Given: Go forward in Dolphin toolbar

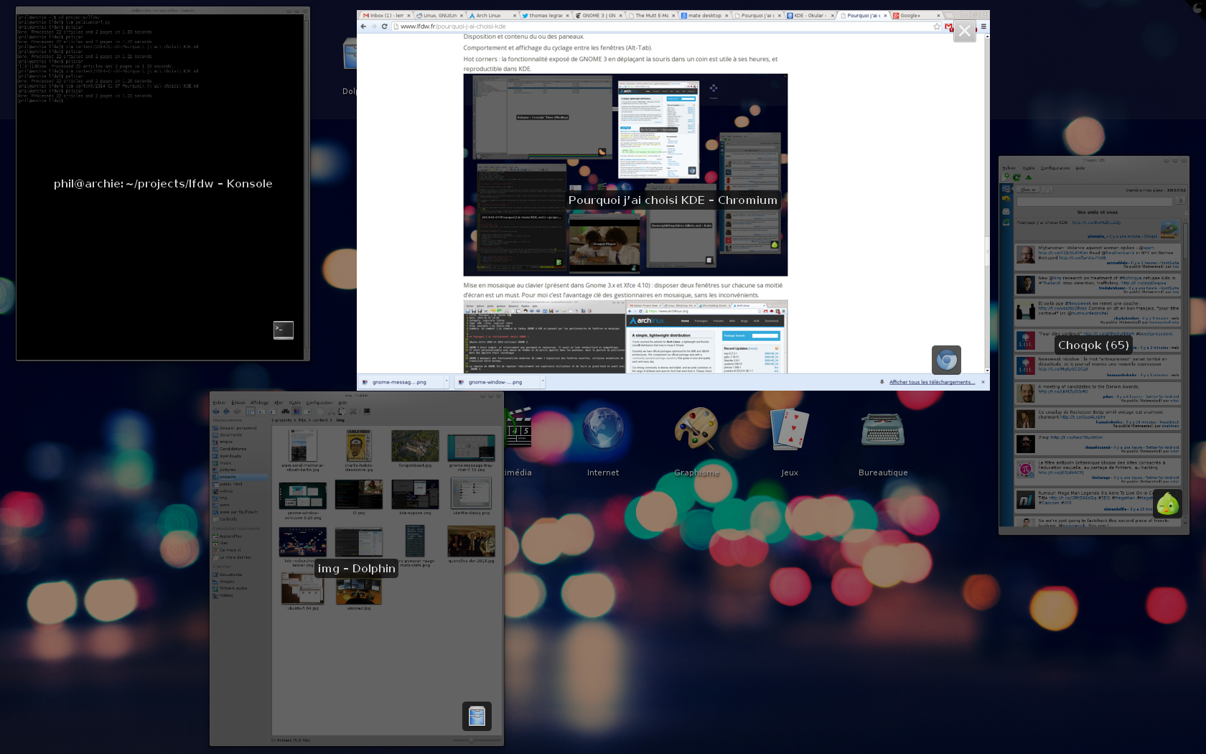Looking at the screenshot, I should [237, 411].
